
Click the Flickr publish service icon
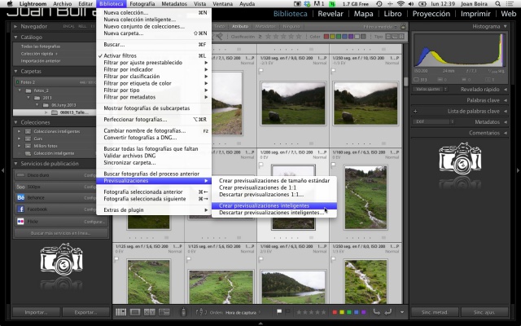(20, 222)
